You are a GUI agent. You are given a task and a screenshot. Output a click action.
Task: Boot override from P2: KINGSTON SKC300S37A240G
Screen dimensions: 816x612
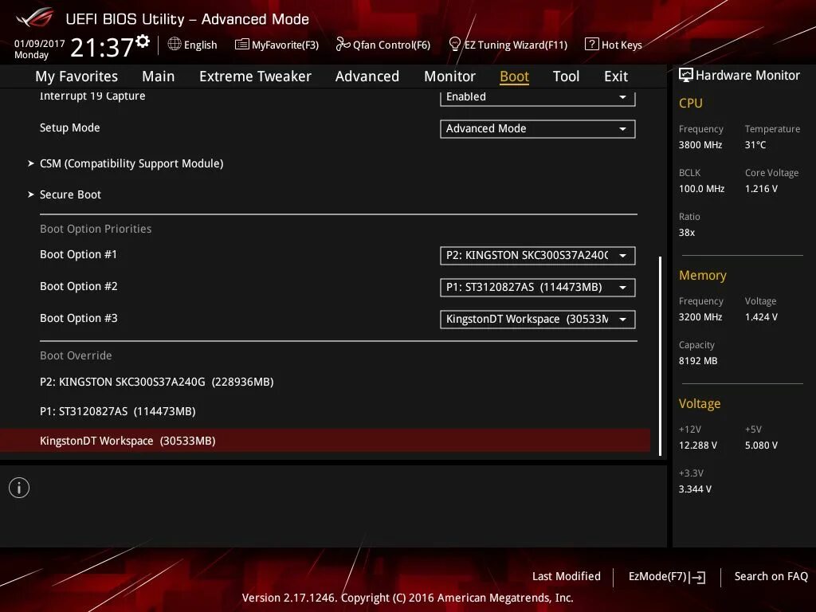(157, 382)
